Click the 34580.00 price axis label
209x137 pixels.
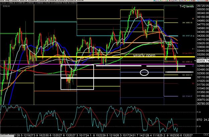(x=203, y=28)
